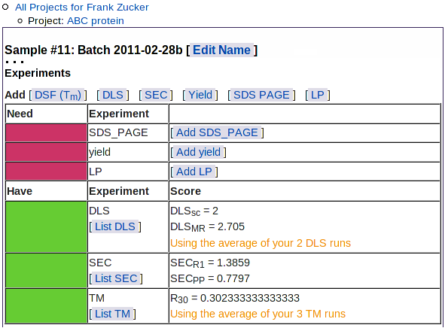Click the red cell beside SDS_PAGE
Screen dimensions: 445x328
tap(46, 133)
